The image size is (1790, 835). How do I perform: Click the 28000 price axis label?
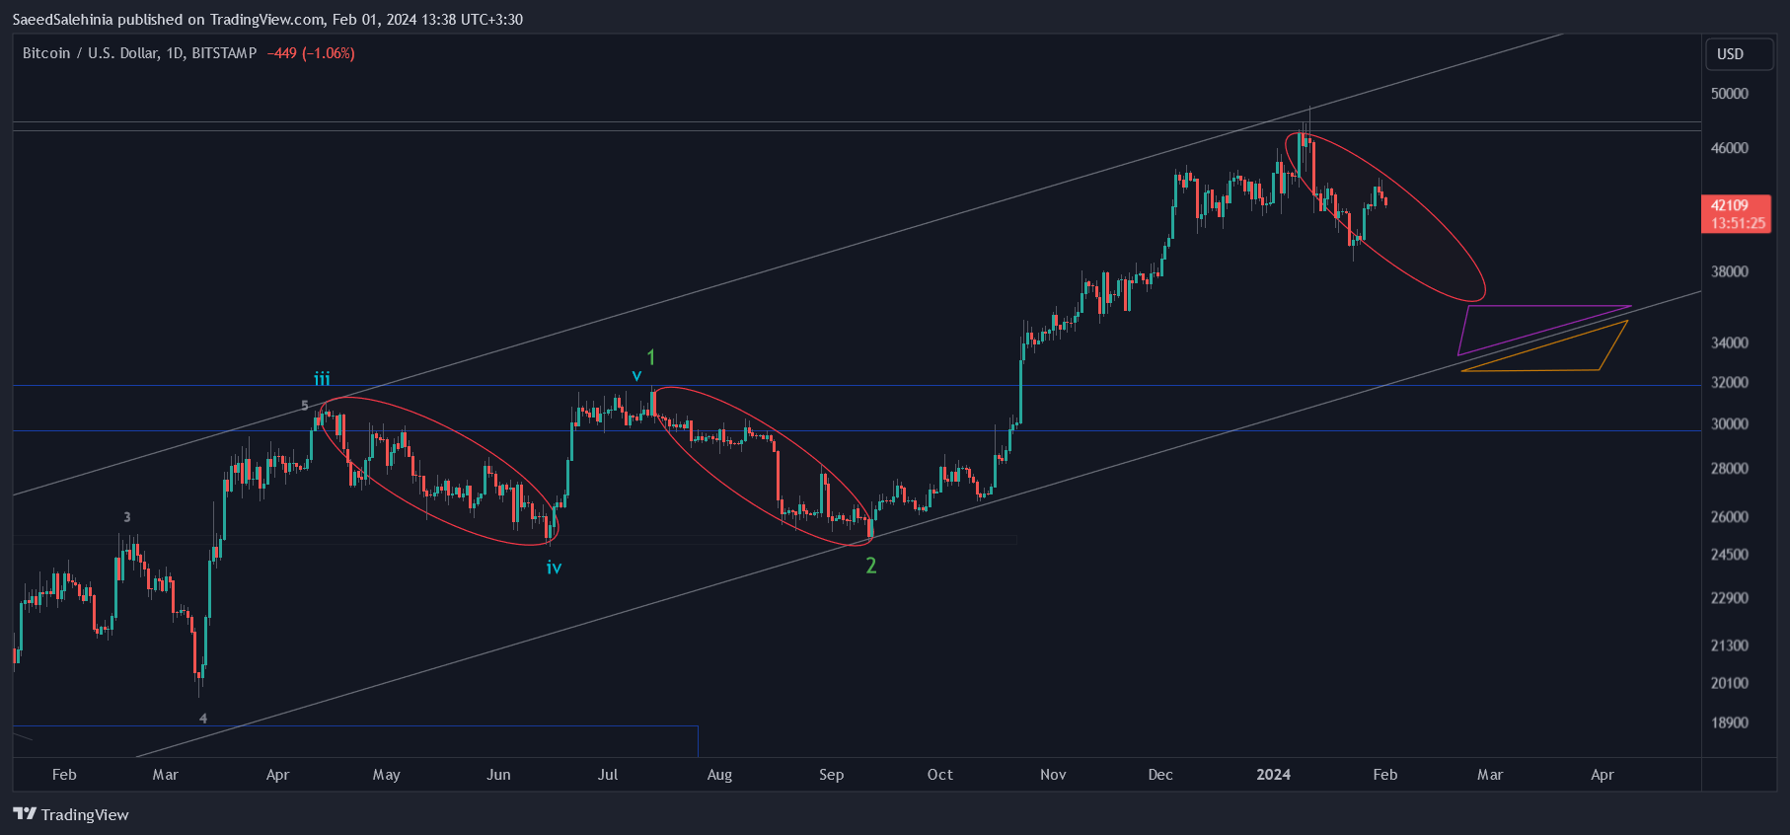click(1729, 469)
